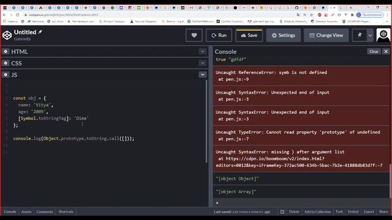Screen dimensions: 392x220
Task: Expand dropdown arrow beside pin button
Action: pyautogui.click(x=370, y=35)
